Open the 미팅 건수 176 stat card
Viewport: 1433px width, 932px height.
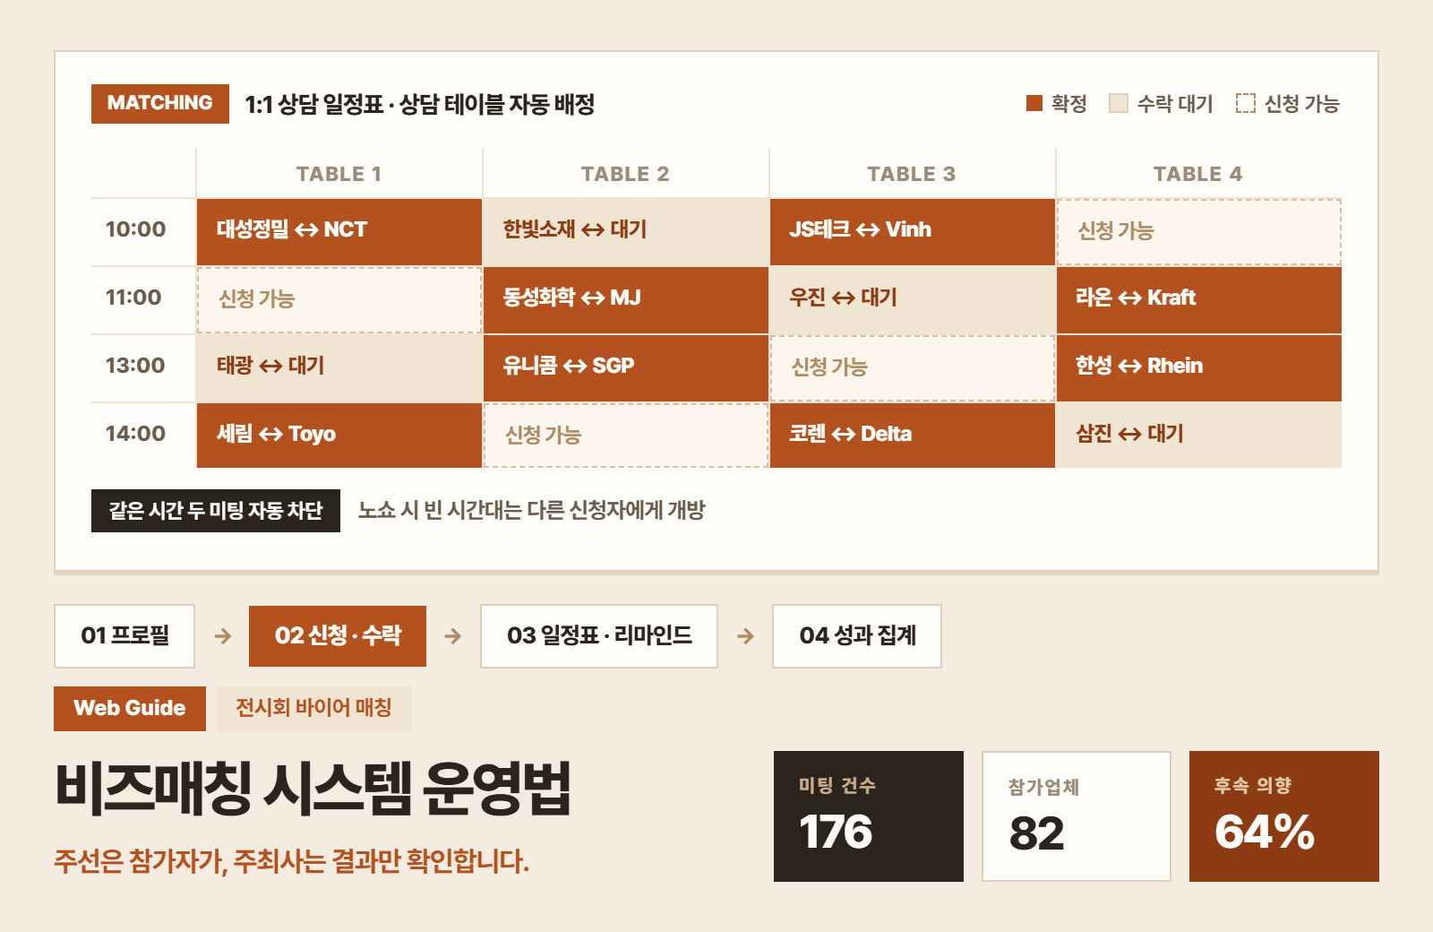(869, 816)
